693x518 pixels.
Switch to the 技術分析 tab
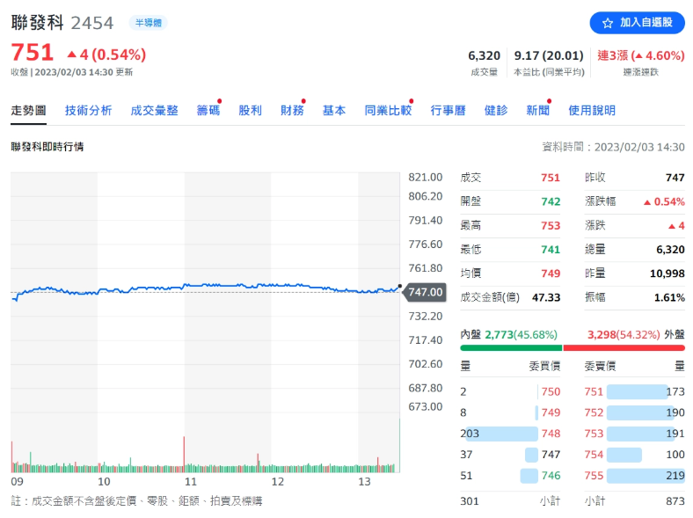point(89,110)
